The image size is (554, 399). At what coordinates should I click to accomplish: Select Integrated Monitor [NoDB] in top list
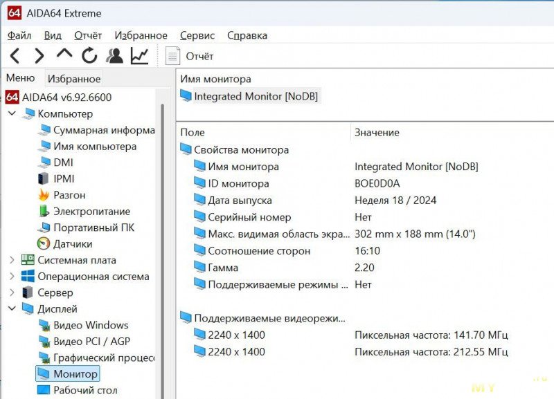click(x=250, y=96)
